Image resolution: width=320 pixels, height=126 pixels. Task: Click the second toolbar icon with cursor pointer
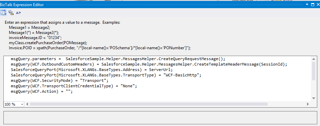coord(11,13)
